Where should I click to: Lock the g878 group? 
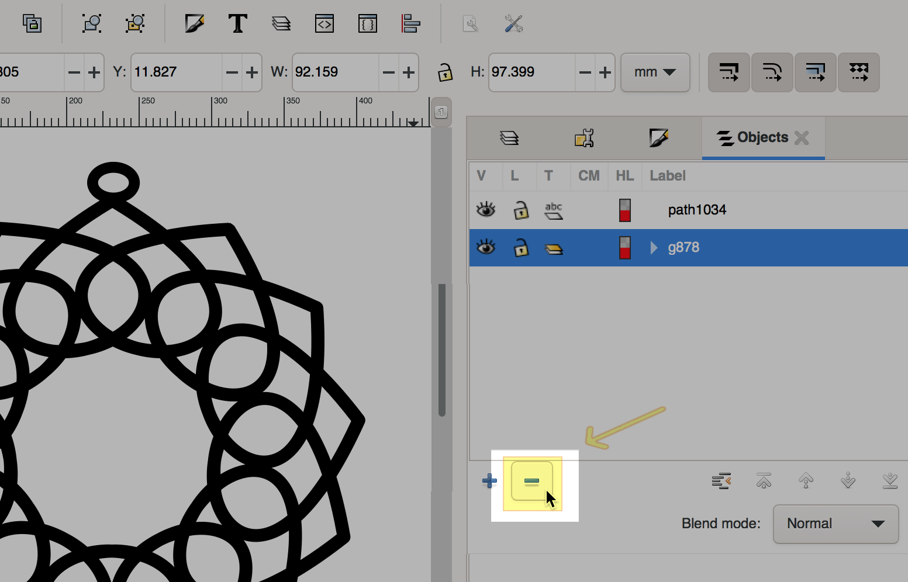point(520,248)
